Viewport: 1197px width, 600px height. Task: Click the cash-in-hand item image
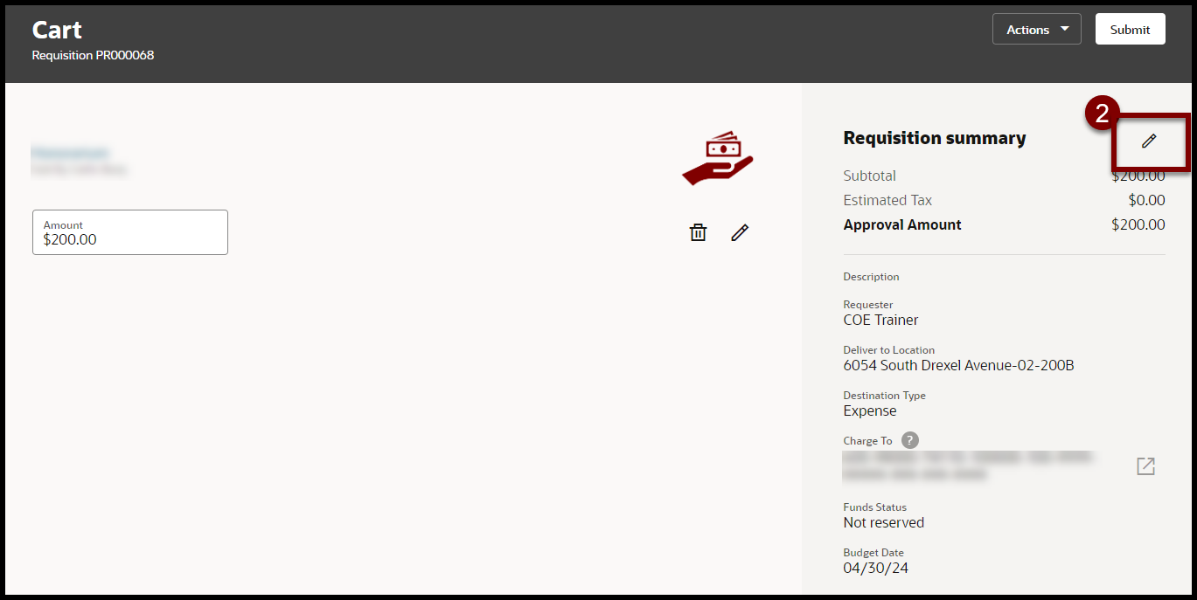[x=718, y=158]
